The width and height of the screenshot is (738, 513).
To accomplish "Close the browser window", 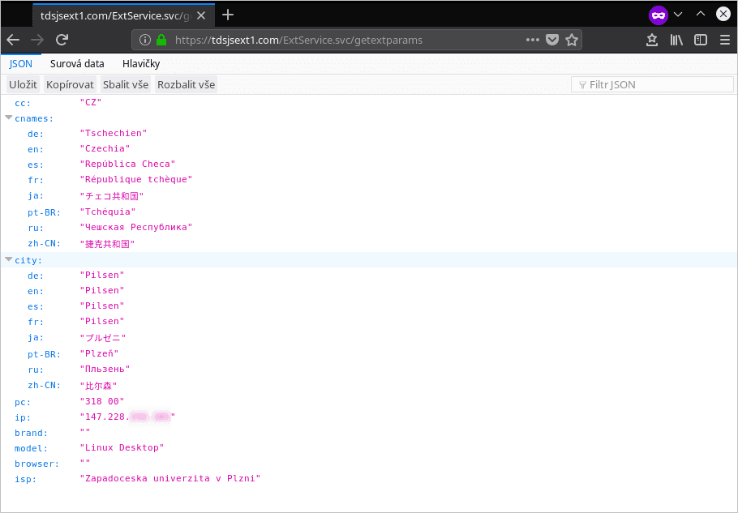I will 723,14.
